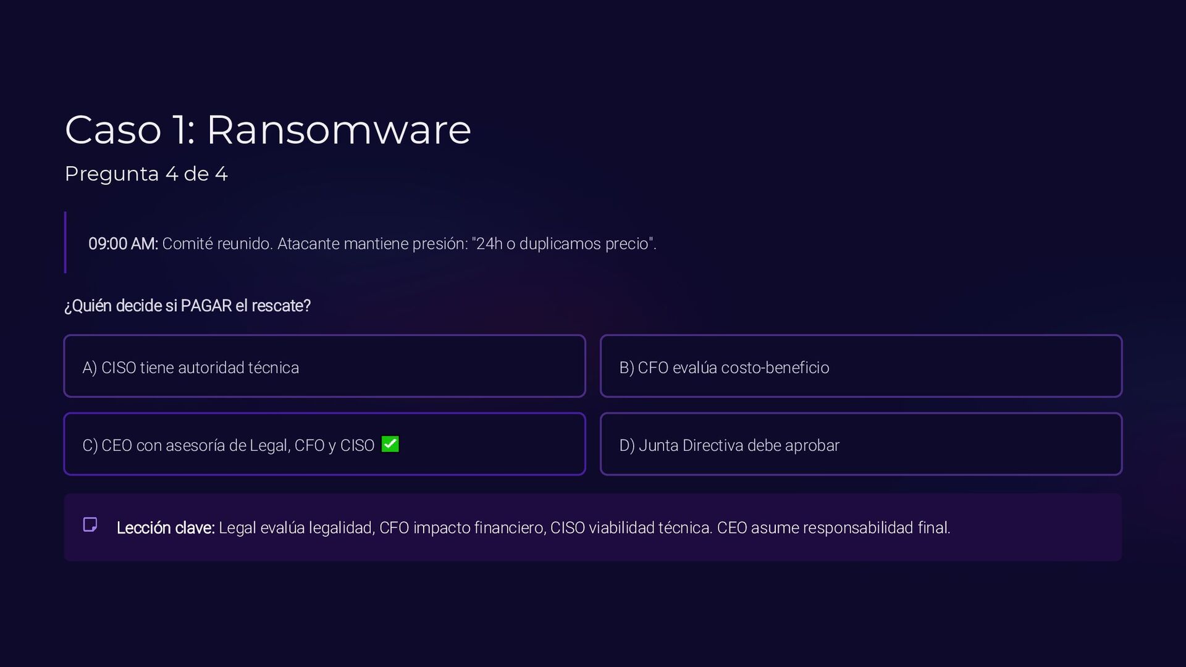This screenshot has height=667, width=1186.
Task: Click the green checkmark beside option C
Action: click(x=390, y=444)
